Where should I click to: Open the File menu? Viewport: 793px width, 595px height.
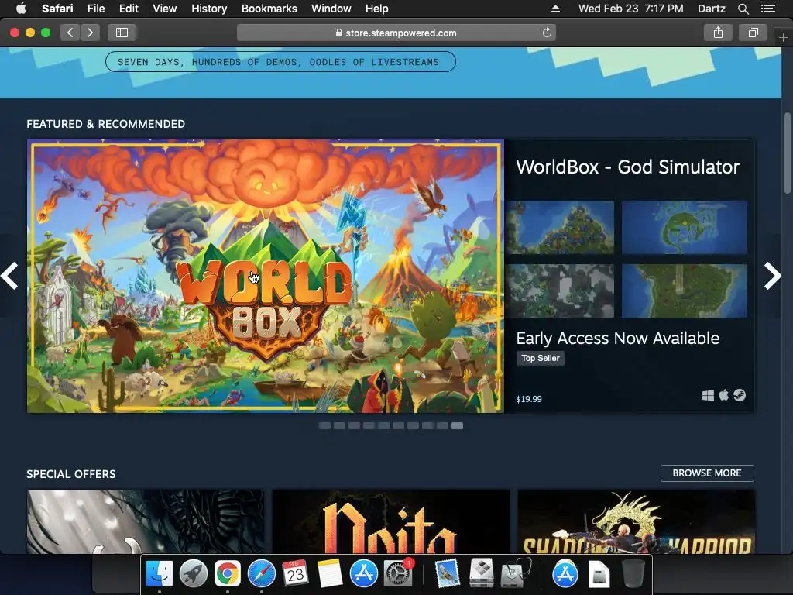[96, 9]
